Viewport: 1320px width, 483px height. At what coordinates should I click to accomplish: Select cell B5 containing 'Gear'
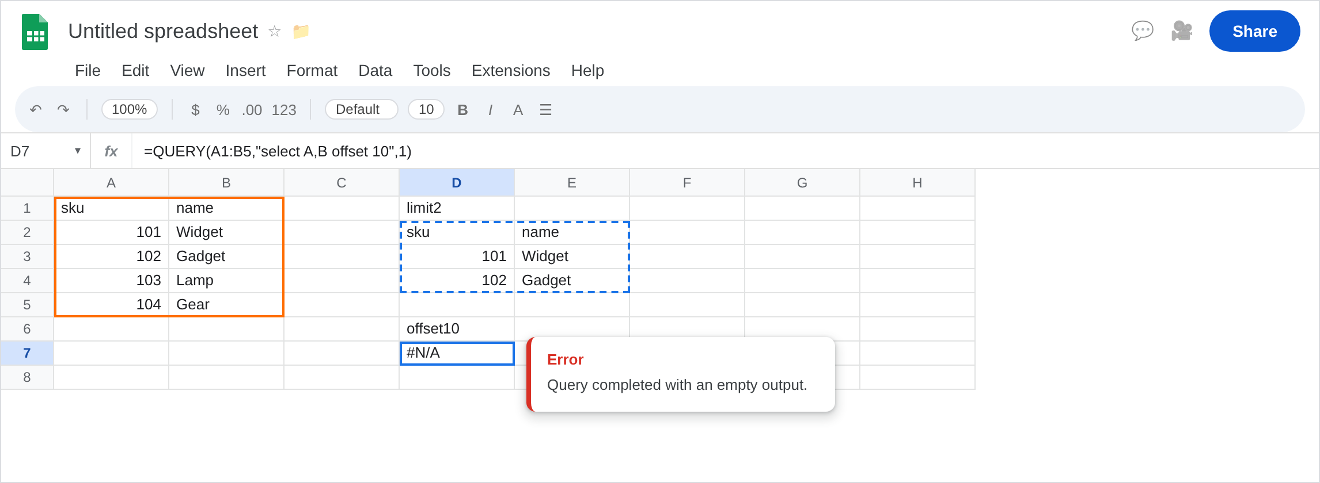tap(226, 305)
